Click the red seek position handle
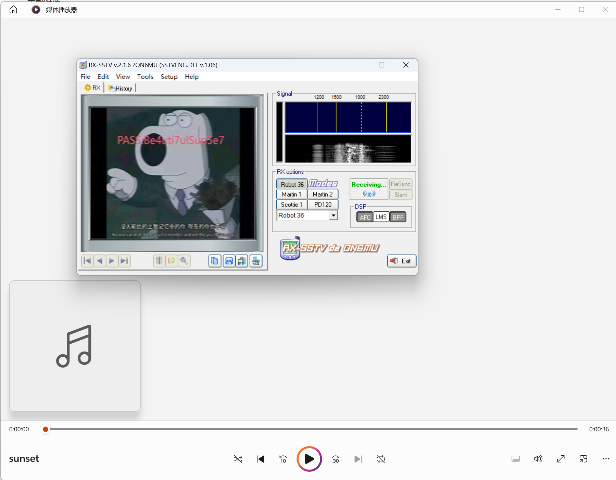The image size is (616, 480). coord(45,429)
